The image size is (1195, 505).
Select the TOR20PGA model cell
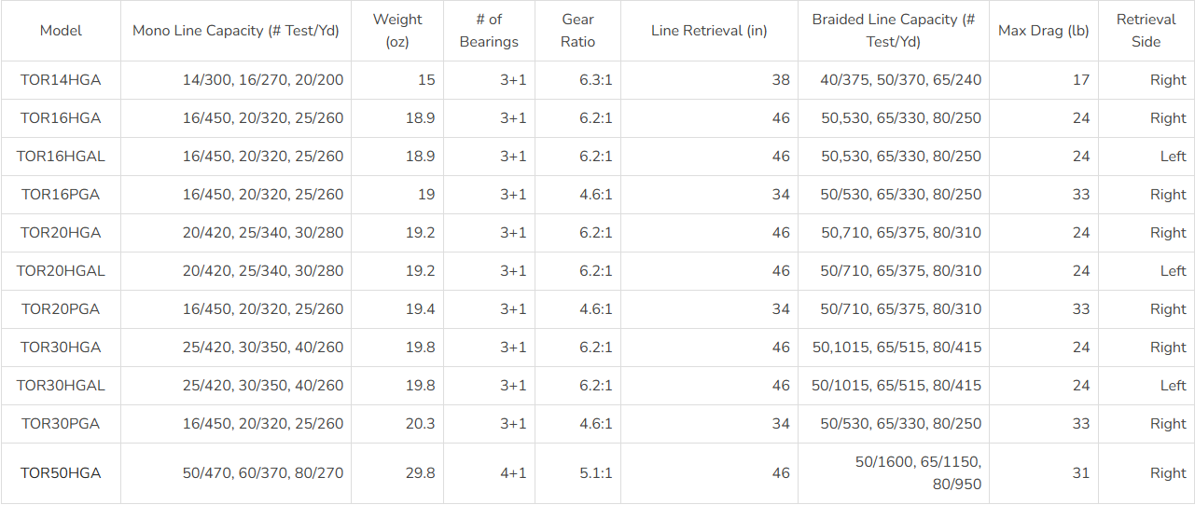point(61,309)
